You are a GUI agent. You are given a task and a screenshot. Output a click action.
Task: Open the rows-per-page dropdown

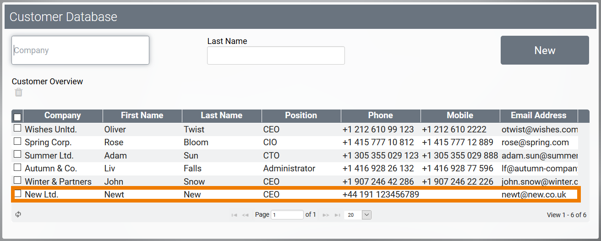point(366,215)
